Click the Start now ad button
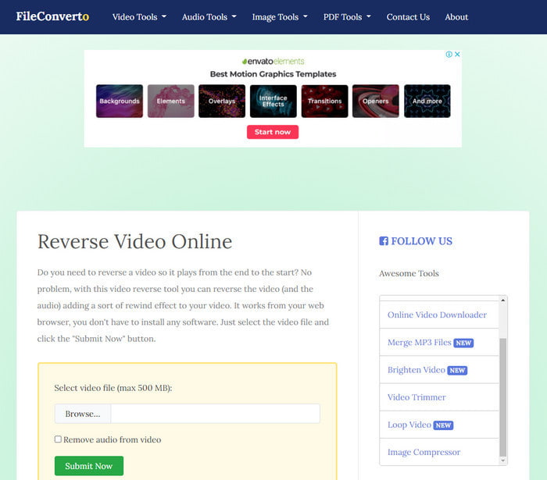The image size is (547, 480). [x=273, y=132]
